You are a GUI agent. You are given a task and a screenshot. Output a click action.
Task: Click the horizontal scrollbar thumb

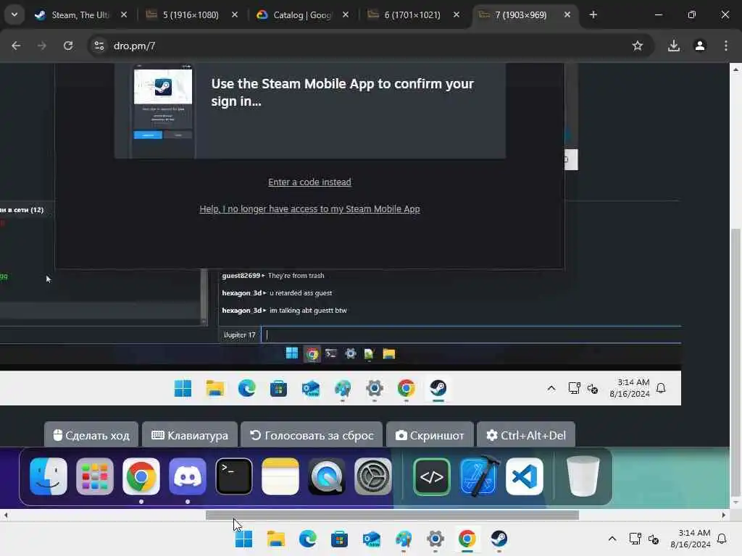392,515
